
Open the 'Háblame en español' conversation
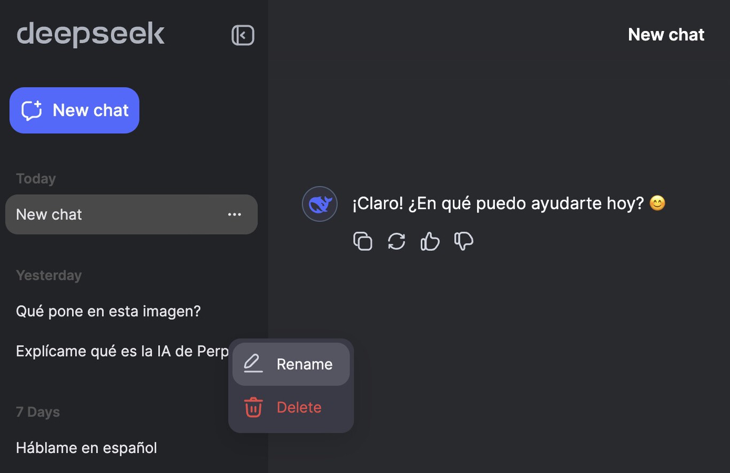point(87,448)
